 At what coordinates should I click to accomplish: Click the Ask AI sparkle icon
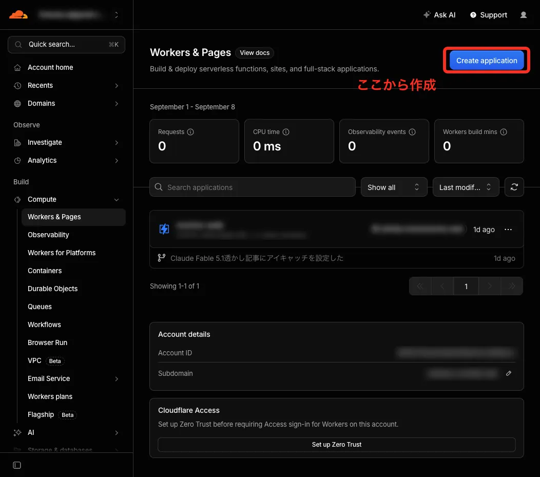click(x=427, y=14)
